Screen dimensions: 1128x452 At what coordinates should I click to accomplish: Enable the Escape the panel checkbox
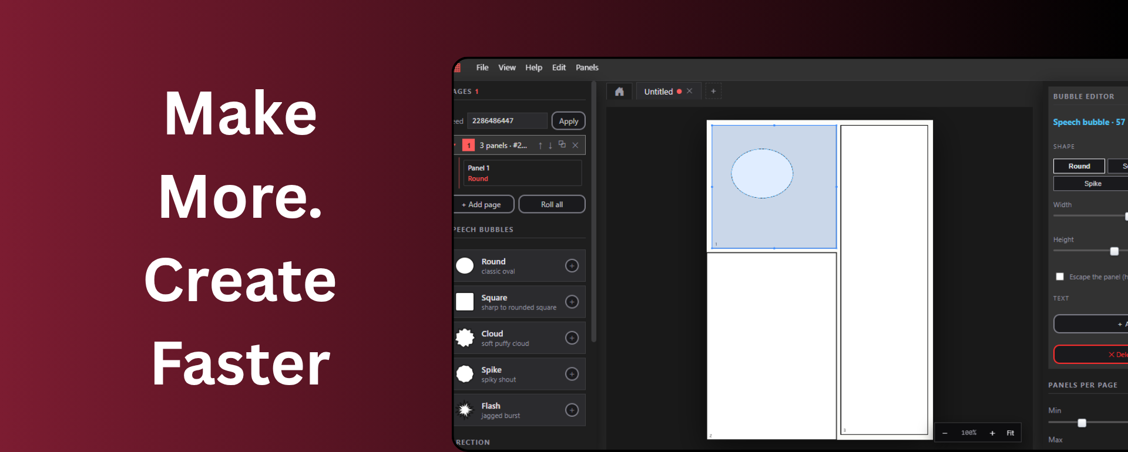pyautogui.click(x=1060, y=276)
